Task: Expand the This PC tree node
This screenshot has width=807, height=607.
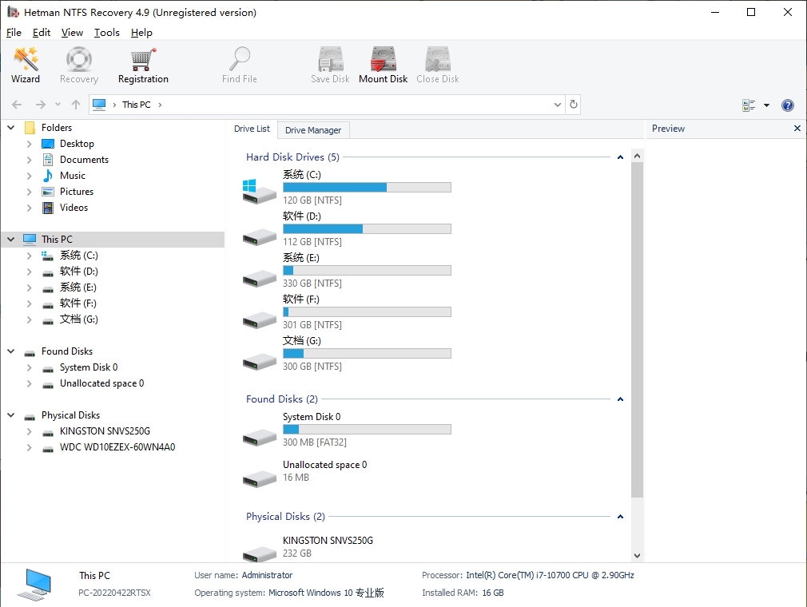Action: coord(10,239)
